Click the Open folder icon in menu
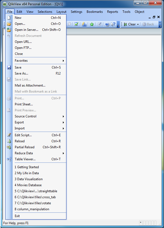The height and width of the screenshot is (228, 164). pyautogui.click(x=9, y=24)
